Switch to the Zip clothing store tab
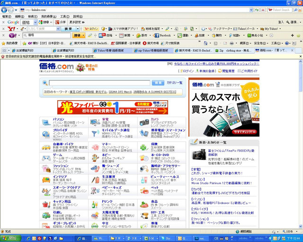 234,51
